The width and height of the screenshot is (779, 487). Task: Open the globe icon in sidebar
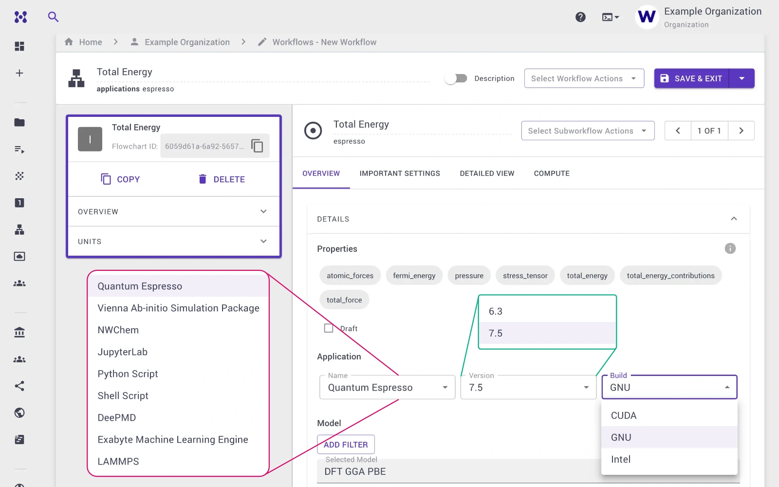tap(19, 413)
